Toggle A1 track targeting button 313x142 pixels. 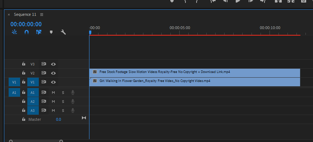click(x=33, y=92)
